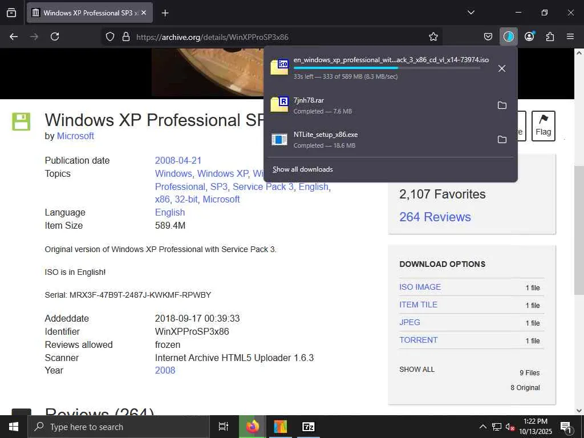584x438 pixels.
Task: Open the colorful taskbar app beside Firefox
Action: (280, 427)
